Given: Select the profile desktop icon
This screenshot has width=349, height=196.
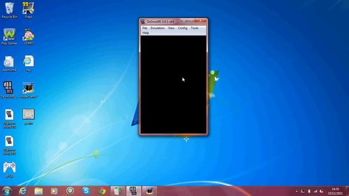Looking at the screenshot, I should (28, 117).
